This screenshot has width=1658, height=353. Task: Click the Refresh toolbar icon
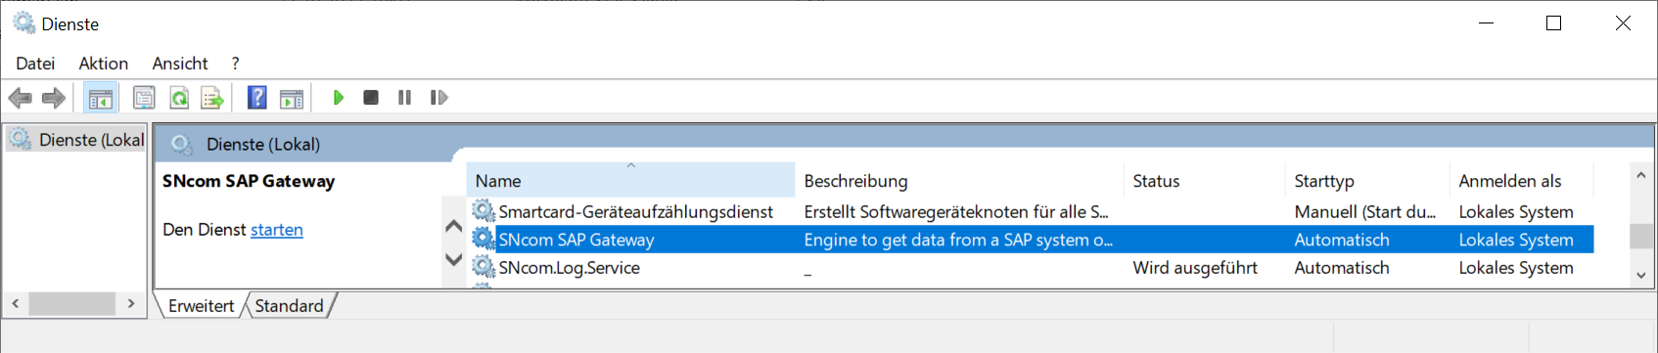(x=179, y=98)
